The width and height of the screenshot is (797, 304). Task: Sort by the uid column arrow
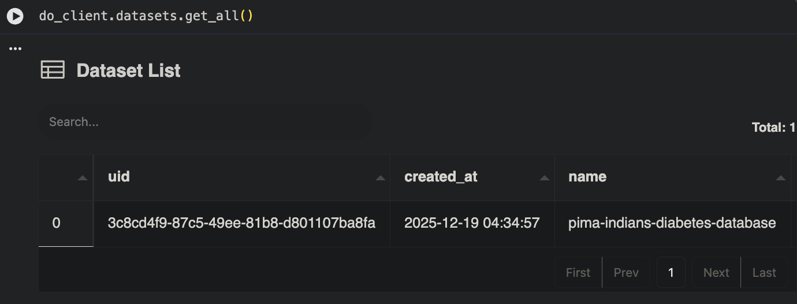(x=380, y=178)
